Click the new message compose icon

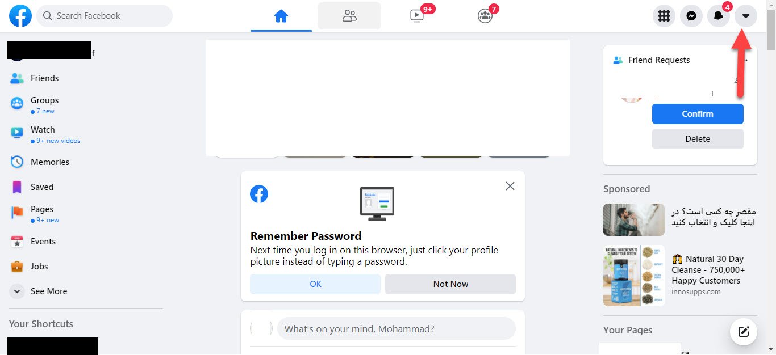click(743, 331)
